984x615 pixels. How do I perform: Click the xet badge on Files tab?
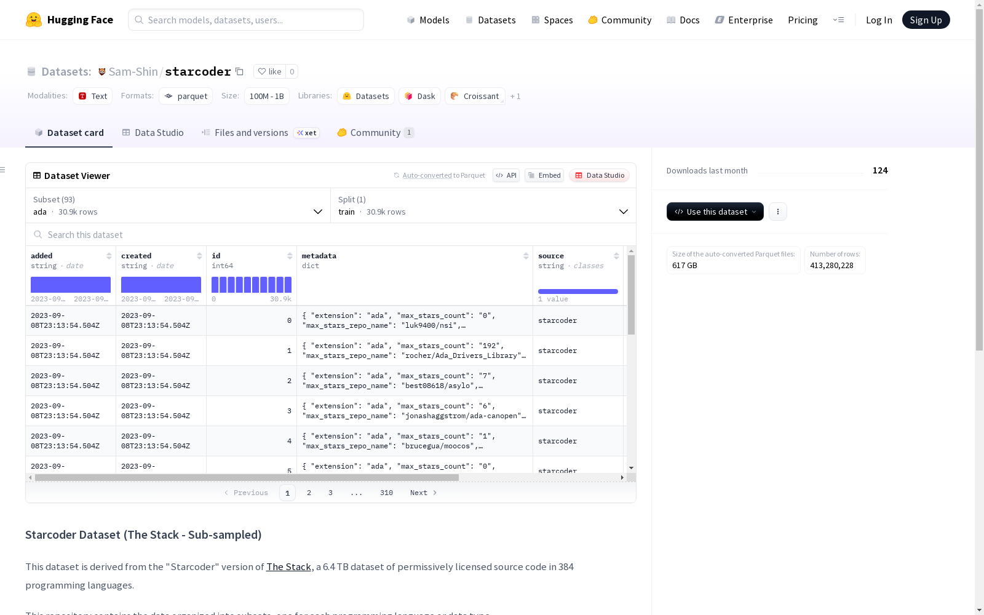pos(307,133)
